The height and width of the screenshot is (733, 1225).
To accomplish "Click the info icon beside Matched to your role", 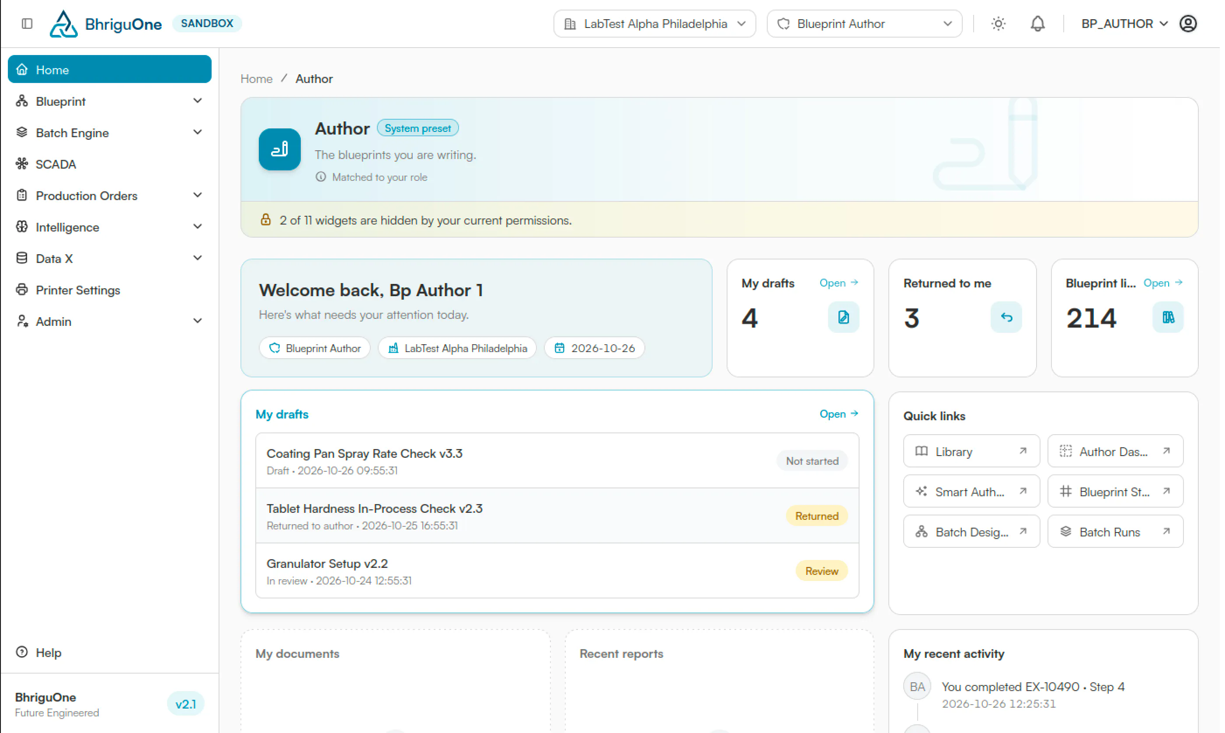I will [321, 177].
